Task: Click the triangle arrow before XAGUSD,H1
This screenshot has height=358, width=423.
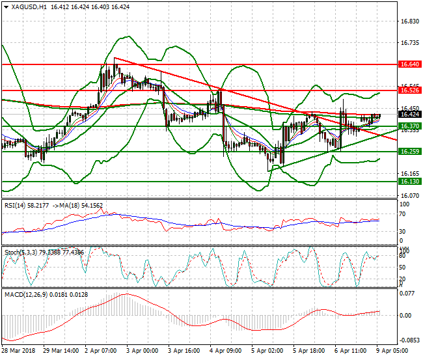Action: 7,7
